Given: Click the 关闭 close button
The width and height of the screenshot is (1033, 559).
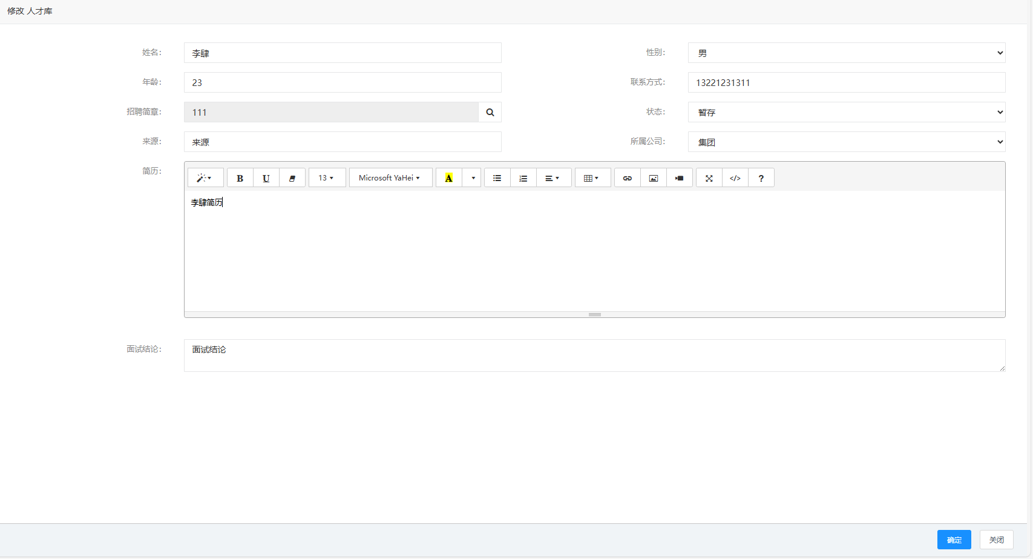Looking at the screenshot, I should [996, 540].
